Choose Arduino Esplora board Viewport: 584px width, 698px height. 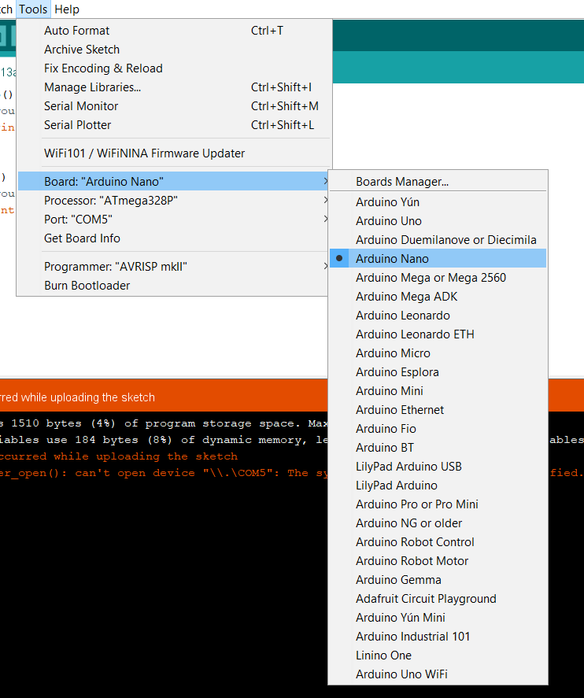[x=438, y=372]
